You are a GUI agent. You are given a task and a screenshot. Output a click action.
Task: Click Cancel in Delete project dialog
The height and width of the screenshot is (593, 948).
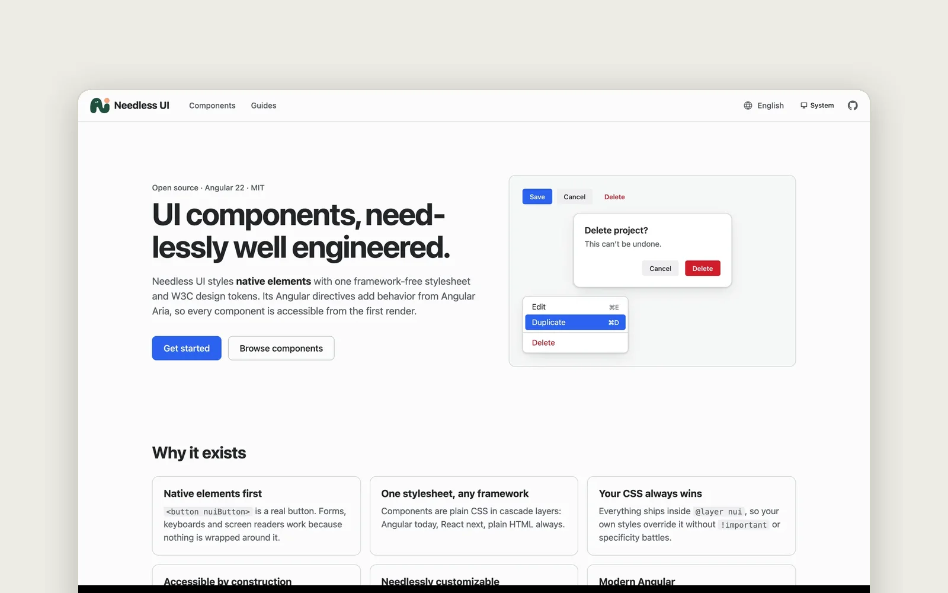point(660,269)
